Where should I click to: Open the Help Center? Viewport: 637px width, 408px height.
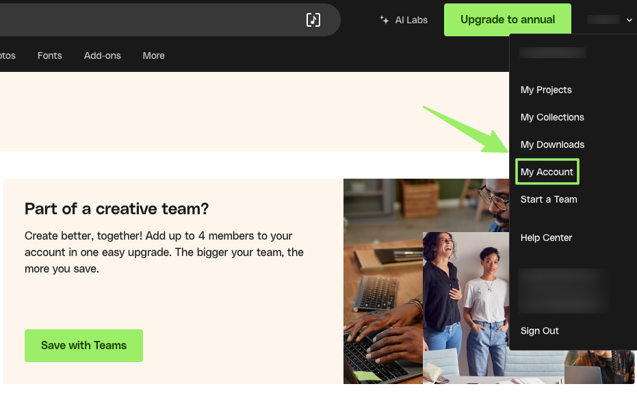point(546,238)
